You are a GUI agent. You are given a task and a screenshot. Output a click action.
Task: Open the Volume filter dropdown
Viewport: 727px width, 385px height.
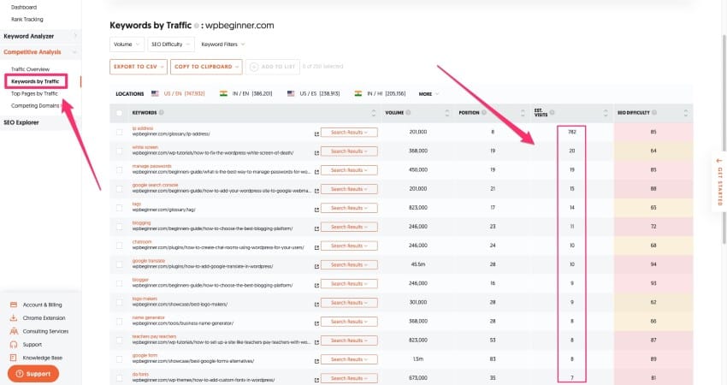[x=127, y=44]
